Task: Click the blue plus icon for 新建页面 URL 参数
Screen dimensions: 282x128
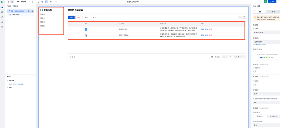Action: coord(261,58)
